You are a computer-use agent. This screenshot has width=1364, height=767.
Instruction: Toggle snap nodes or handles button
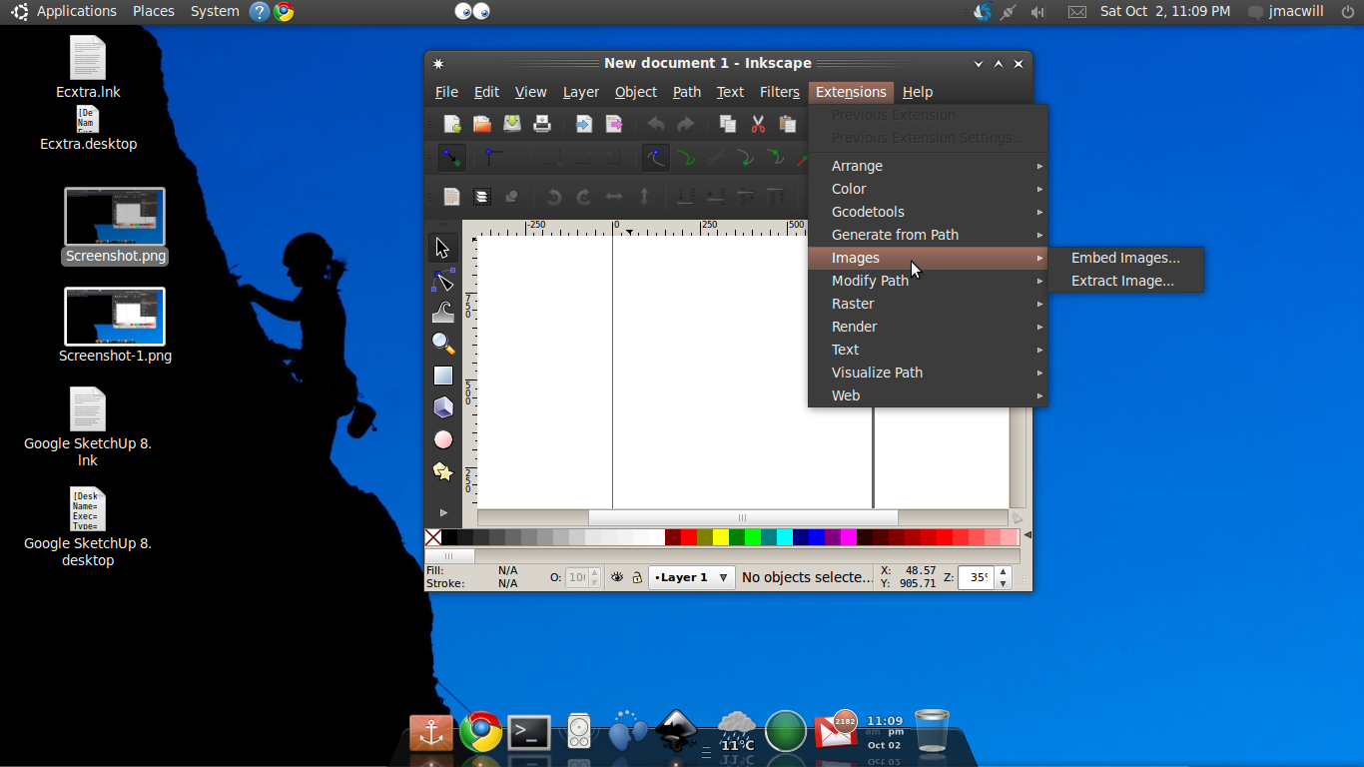pyautogui.click(x=655, y=158)
